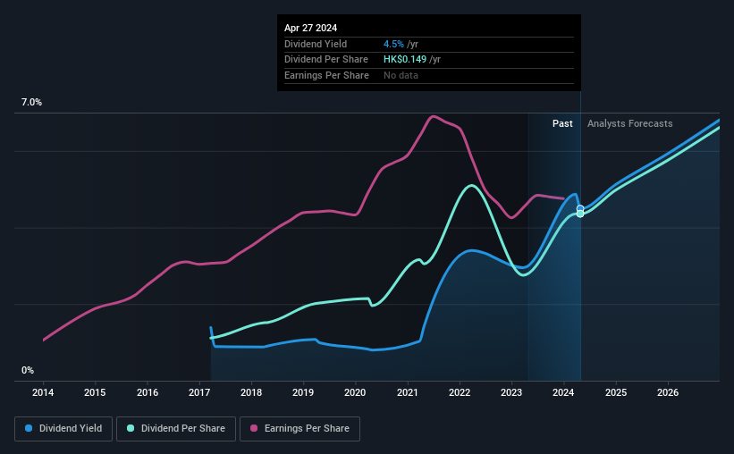Click the Apr 27 2024 tooltip date
The height and width of the screenshot is (454, 734).
[310, 28]
